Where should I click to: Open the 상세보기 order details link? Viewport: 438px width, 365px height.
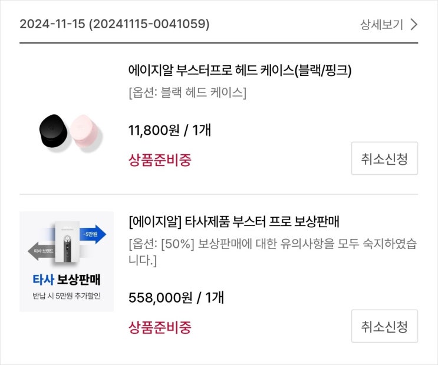(x=382, y=24)
